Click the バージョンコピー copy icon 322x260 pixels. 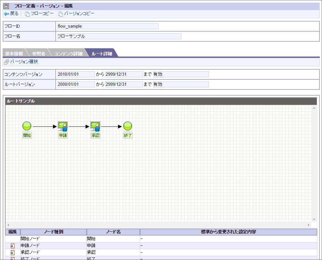click(60, 14)
